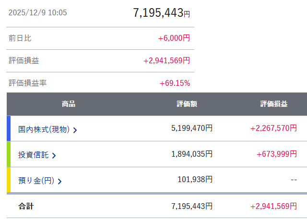Click the 預り金 amount 101,938円
307x219 pixels.
pyautogui.click(x=195, y=180)
